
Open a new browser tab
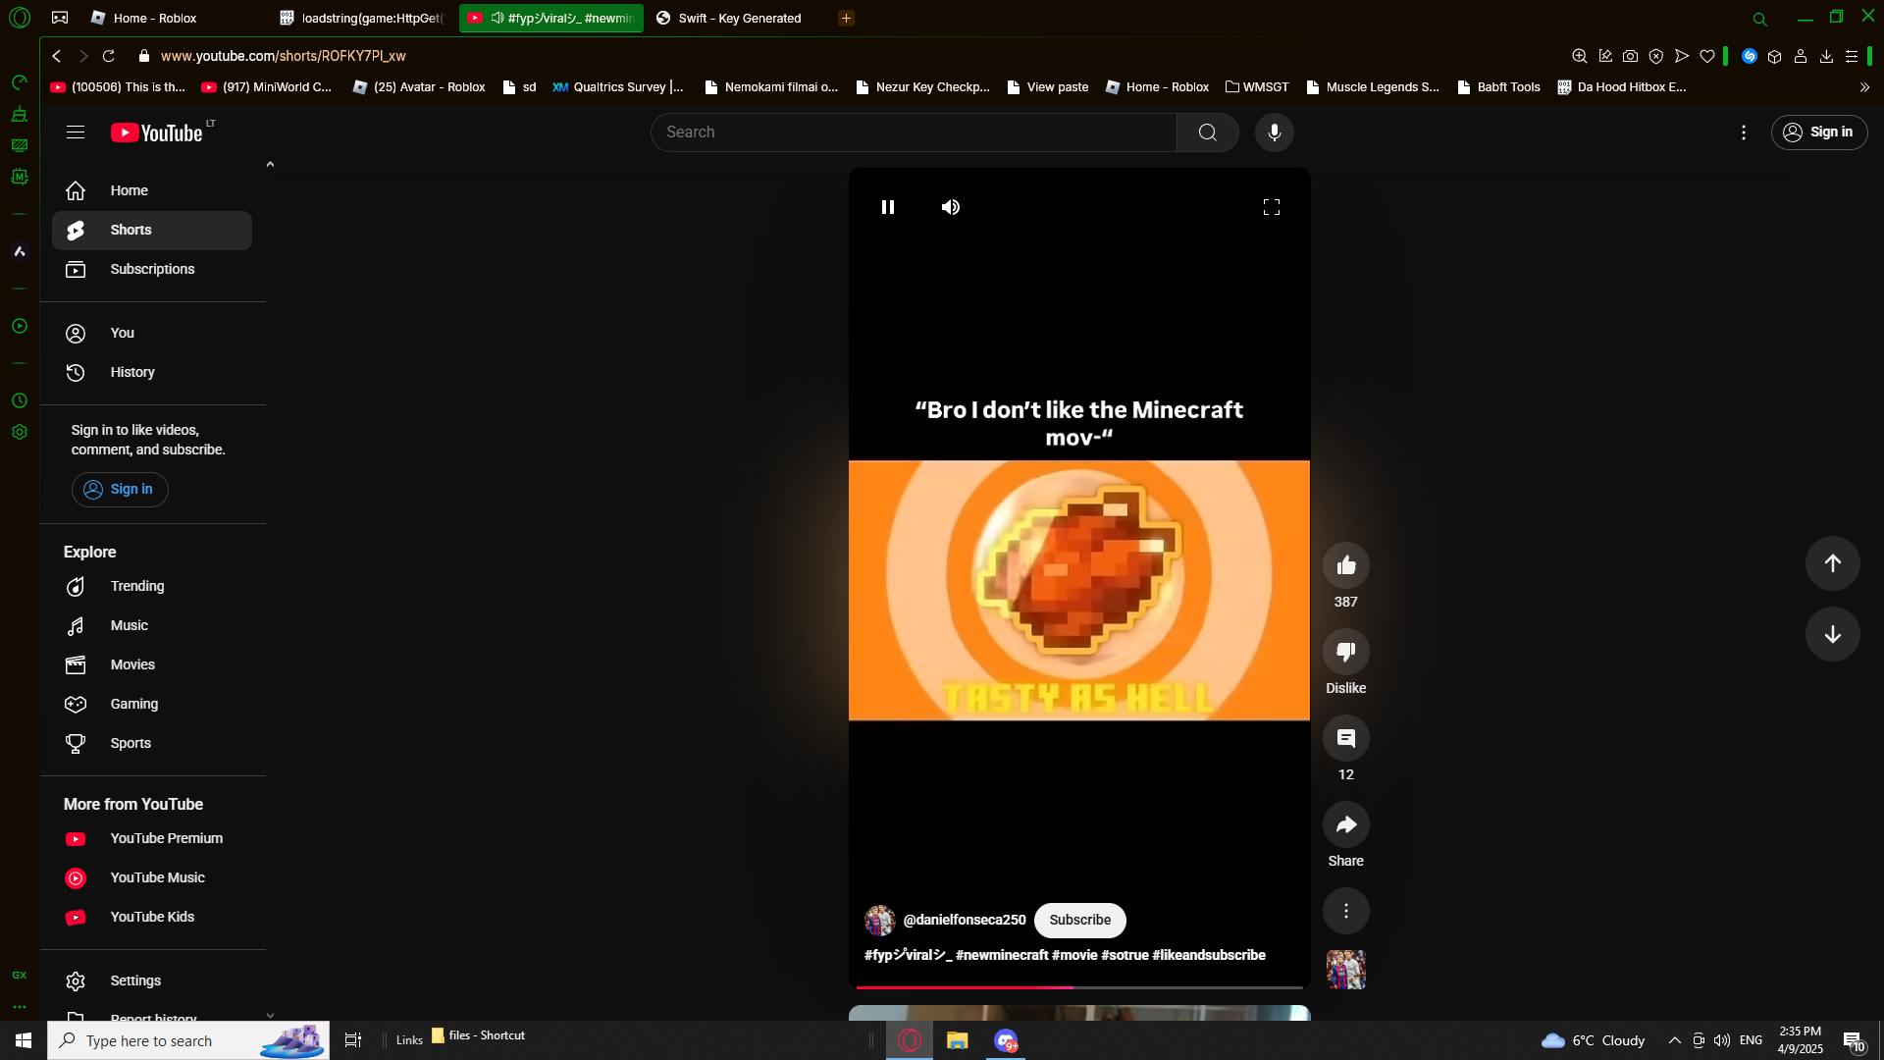click(x=846, y=18)
